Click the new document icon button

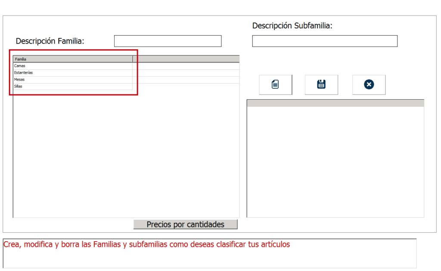pyautogui.click(x=275, y=84)
